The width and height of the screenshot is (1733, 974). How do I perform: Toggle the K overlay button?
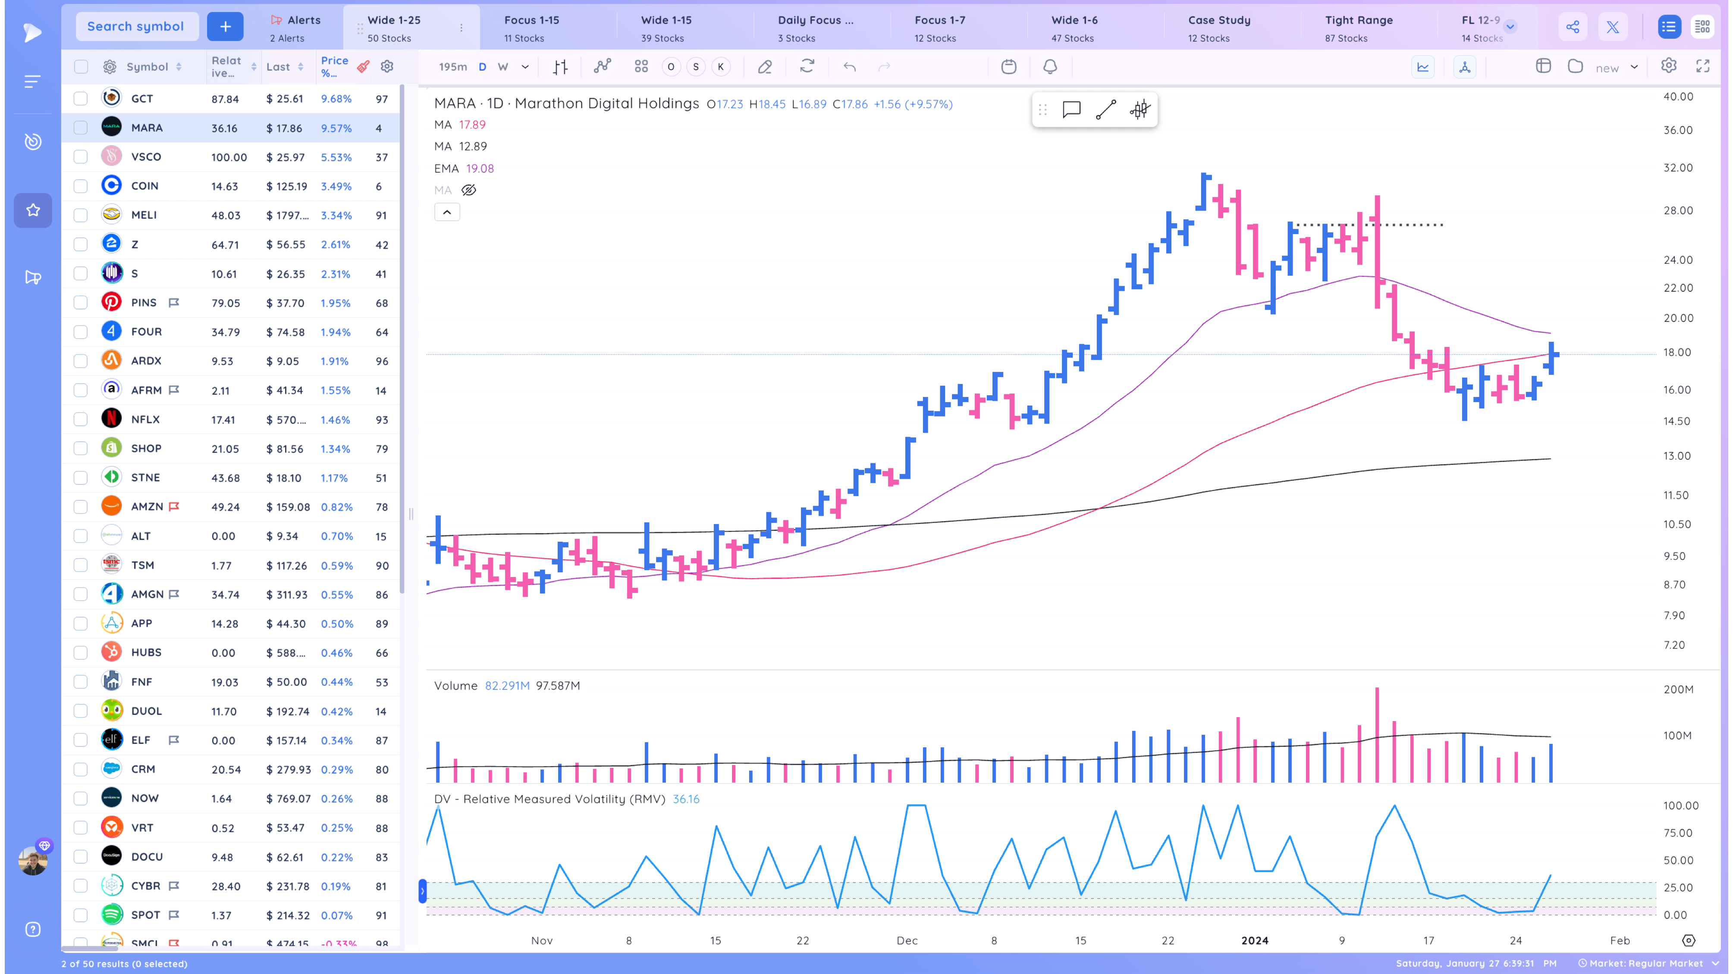[x=721, y=66]
